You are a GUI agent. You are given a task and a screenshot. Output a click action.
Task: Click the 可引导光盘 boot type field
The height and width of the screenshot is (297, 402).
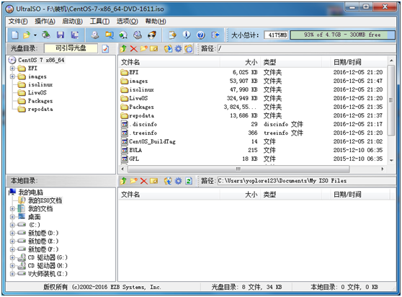point(71,48)
